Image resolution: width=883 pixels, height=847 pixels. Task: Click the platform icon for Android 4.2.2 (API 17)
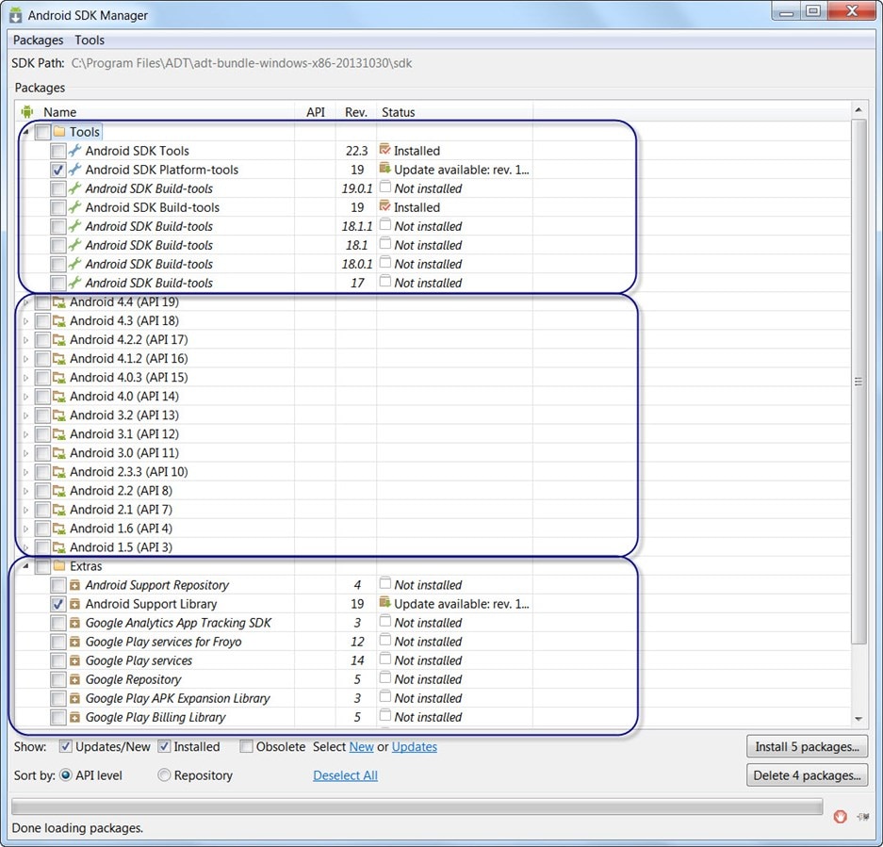pyautogui.click(x=59, y=339)
